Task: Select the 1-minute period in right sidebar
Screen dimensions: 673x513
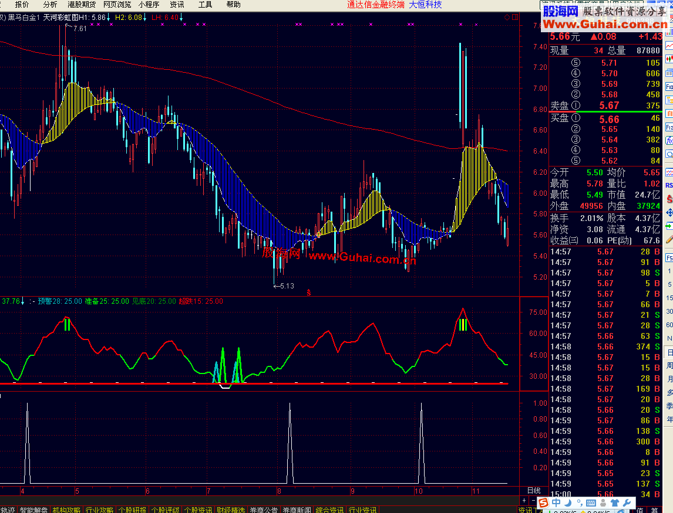Action: pos(669,271)
